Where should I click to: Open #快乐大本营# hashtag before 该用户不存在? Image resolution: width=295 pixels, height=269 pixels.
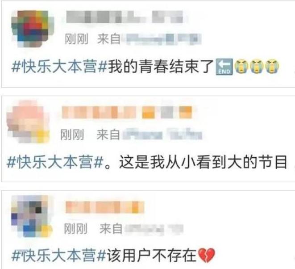click(x=59, y=256)
